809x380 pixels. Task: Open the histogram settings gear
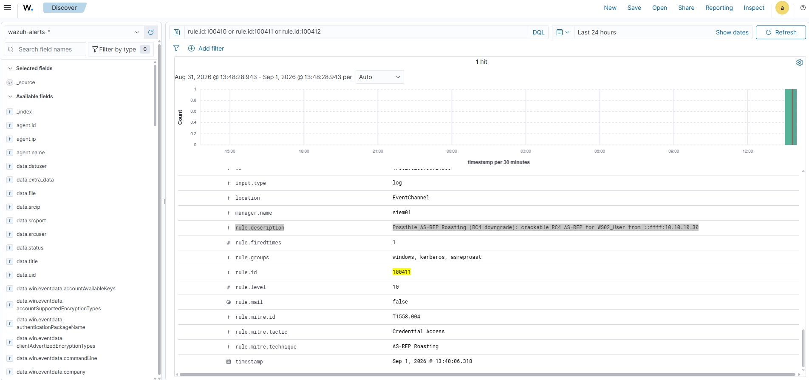pyautogui.click(x=799, y=62)
